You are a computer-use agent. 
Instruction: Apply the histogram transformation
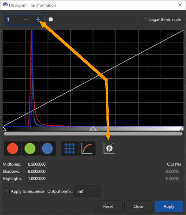169,206
